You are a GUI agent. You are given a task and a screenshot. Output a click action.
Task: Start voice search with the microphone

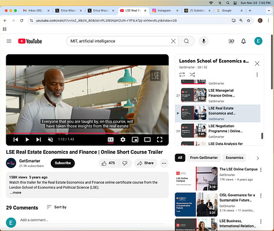pos(203,41)
